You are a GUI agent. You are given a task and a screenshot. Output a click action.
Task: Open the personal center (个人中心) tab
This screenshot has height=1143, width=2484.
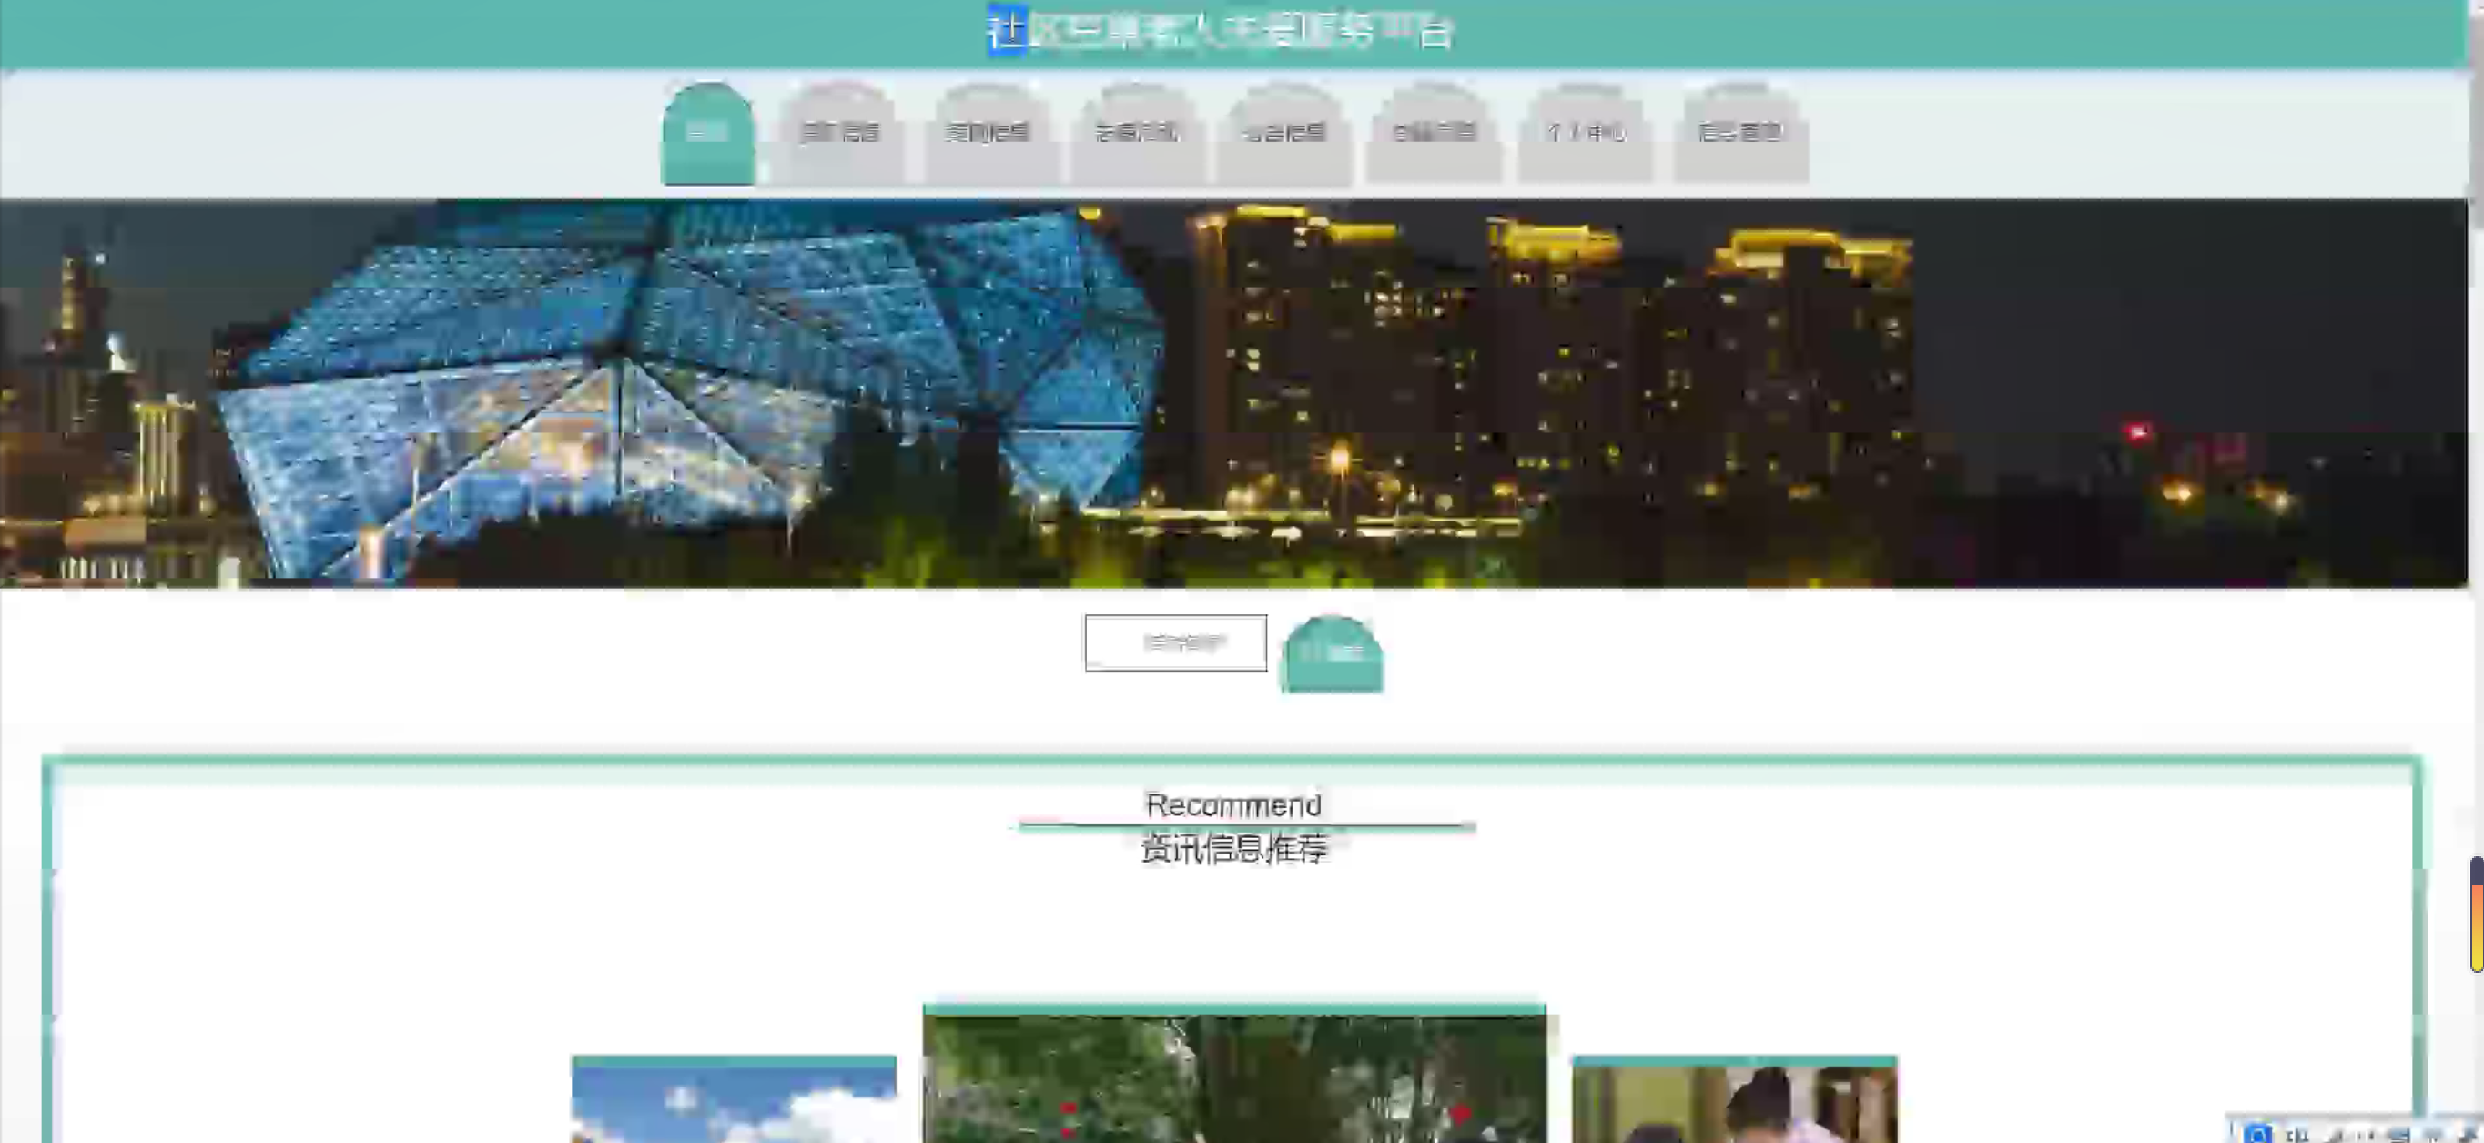click(1586, 133)
